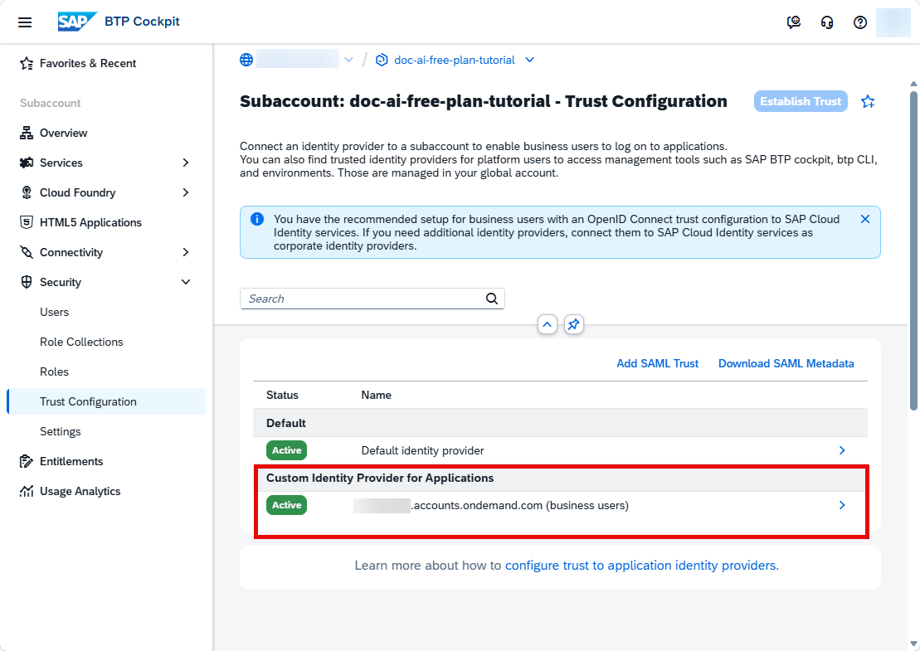
Task: Click the search magnifier icon
Action: pos(492,299)
